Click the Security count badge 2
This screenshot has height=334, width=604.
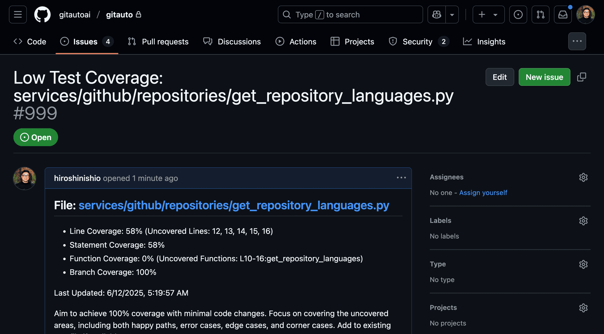coord(444,41)
